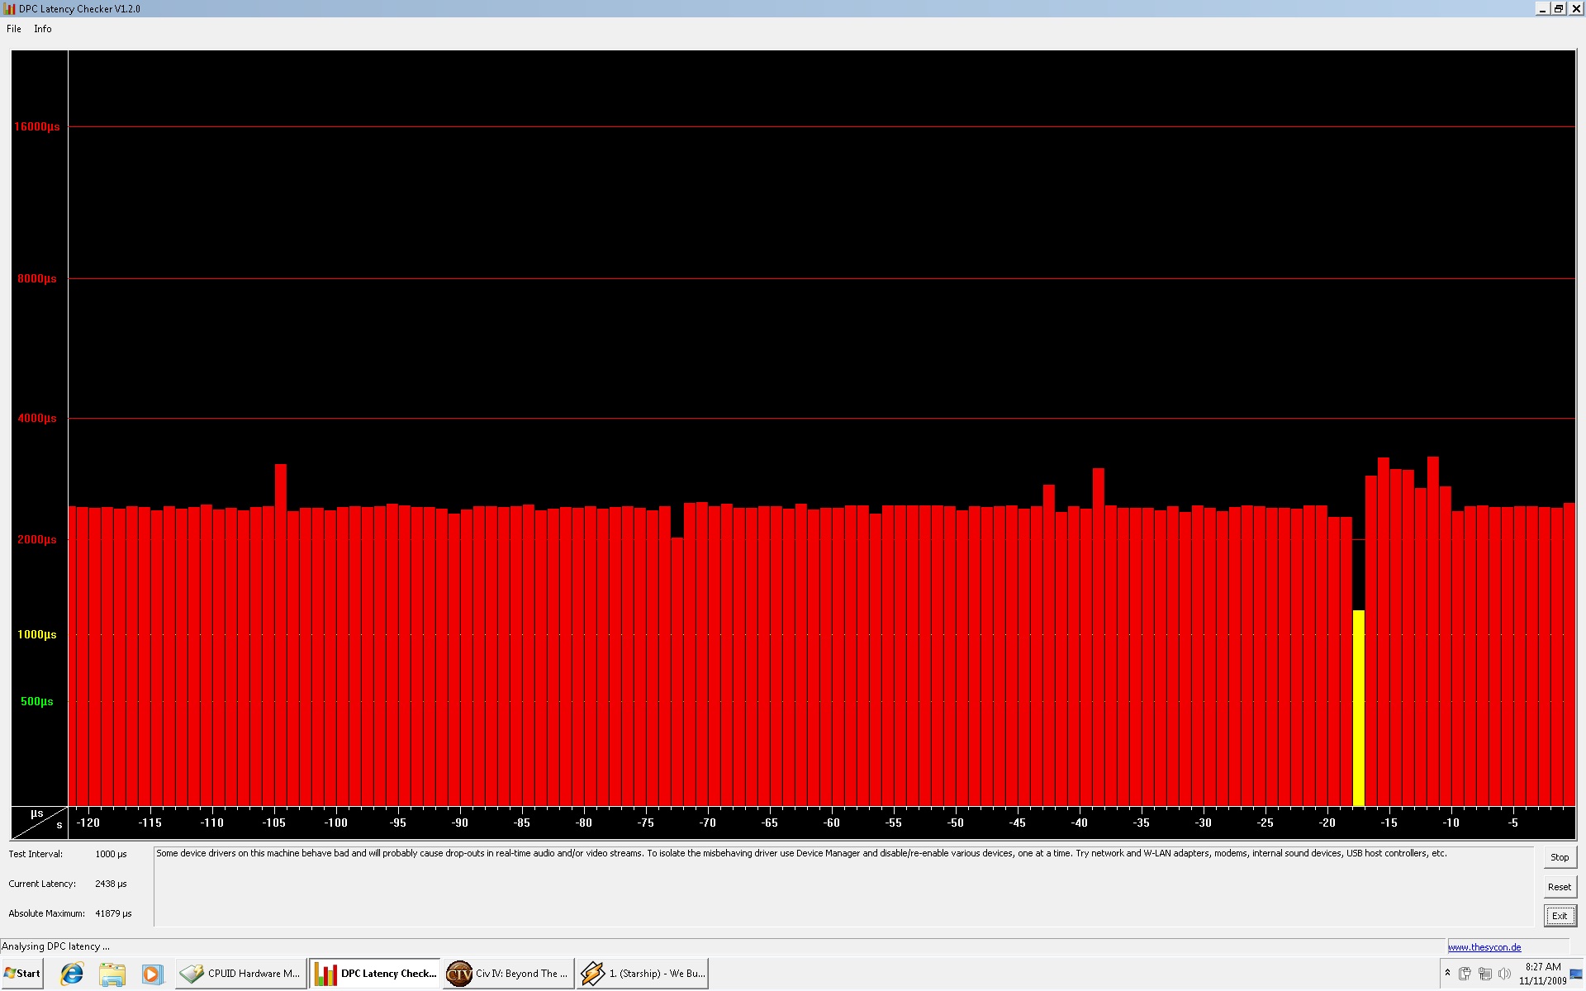Image resolution: width=1586 pixels, height=991 pixels.
Task: Select DPC Latency Checker taskbar button
Action: [375, 974]
